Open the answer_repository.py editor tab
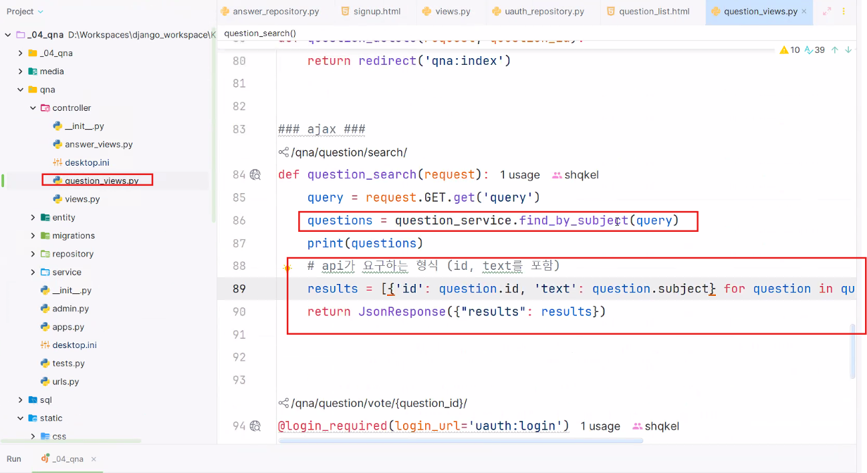Image resolution: width=867 pixels, height=473 pixels. [269, 11]
